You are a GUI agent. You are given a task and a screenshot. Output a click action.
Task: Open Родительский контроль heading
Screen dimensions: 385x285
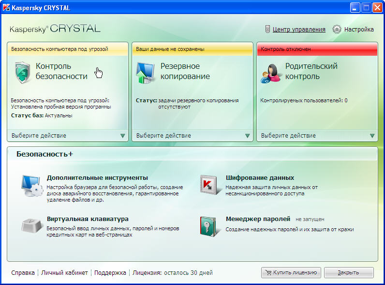(311, 71)
